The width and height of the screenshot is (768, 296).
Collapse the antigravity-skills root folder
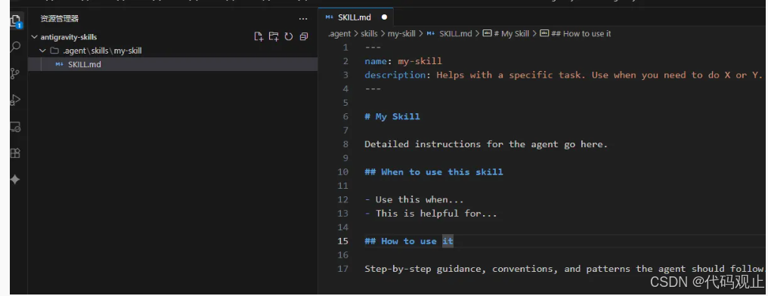tap(34, 37)
